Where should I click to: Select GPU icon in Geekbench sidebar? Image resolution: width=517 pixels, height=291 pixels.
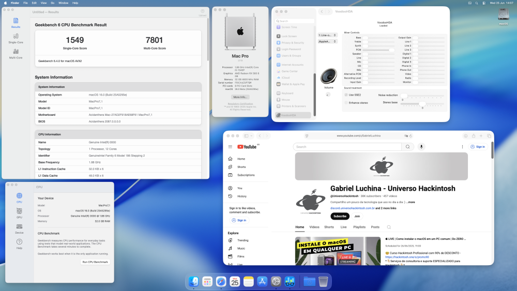coord(20,213)
